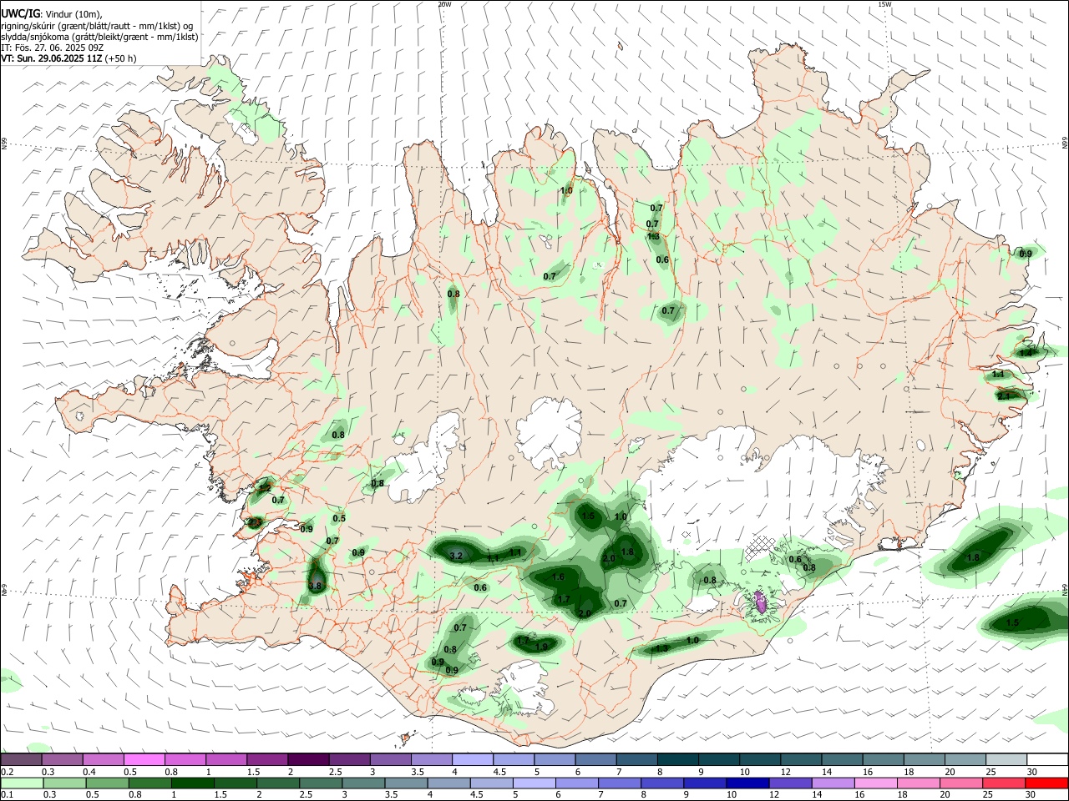Click the '(+50 h)' forecast offset text

click(121, 58)
